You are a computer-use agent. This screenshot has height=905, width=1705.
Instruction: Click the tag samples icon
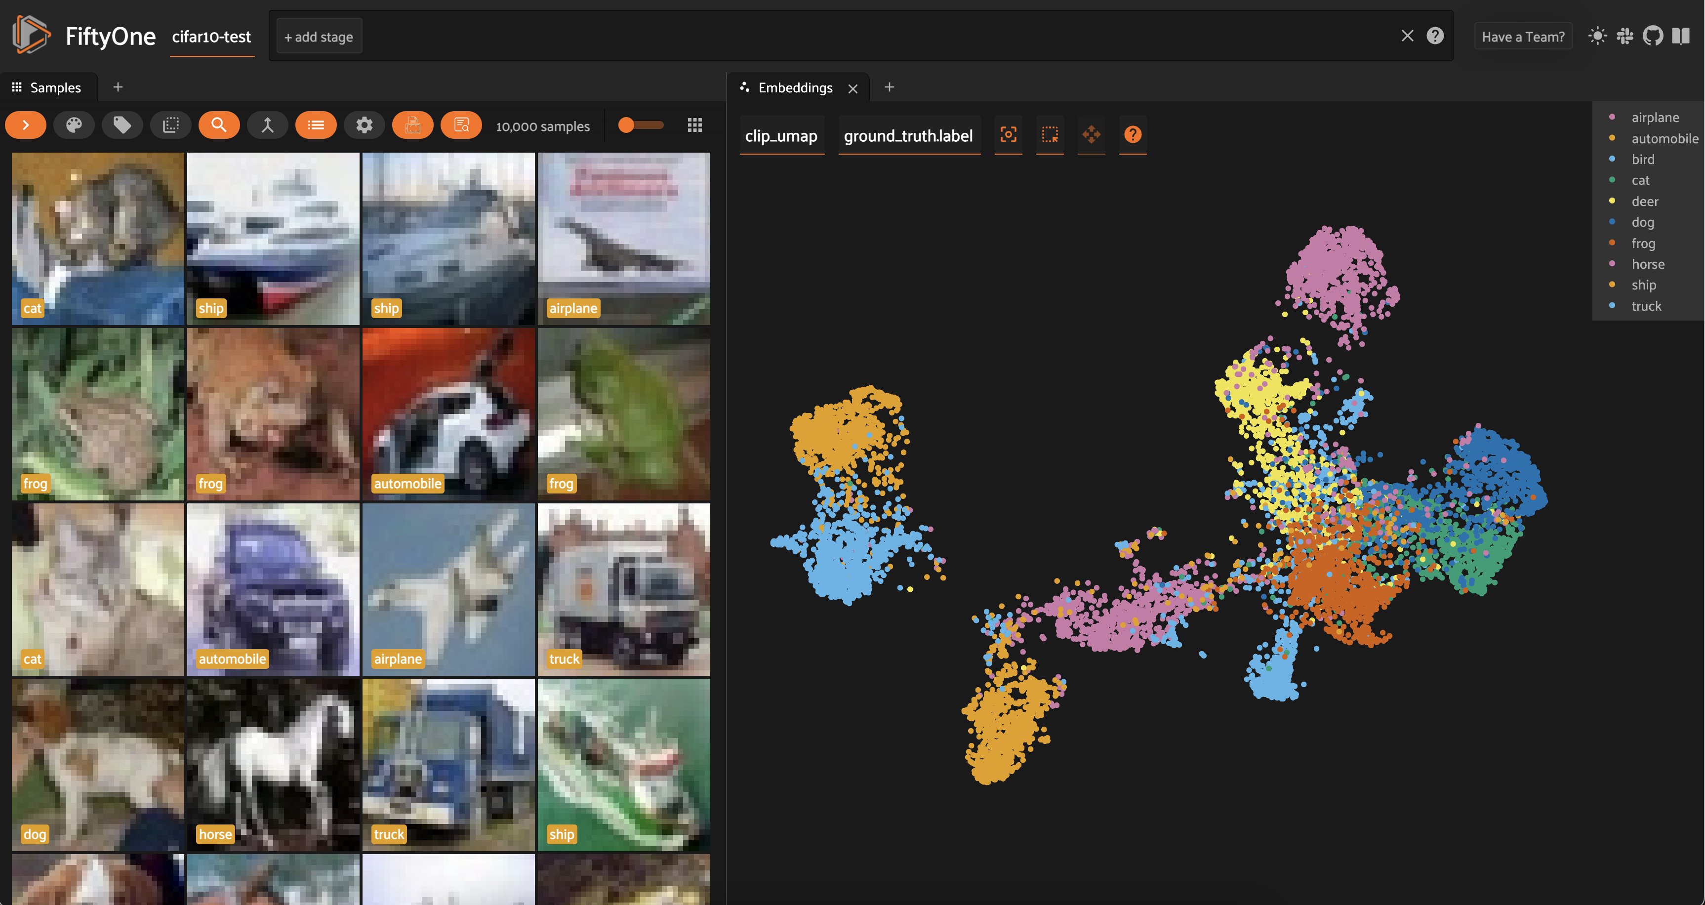tap(122, 125)
